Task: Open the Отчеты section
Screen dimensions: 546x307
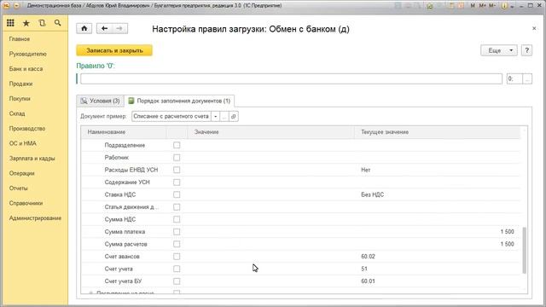Action: 19,188
